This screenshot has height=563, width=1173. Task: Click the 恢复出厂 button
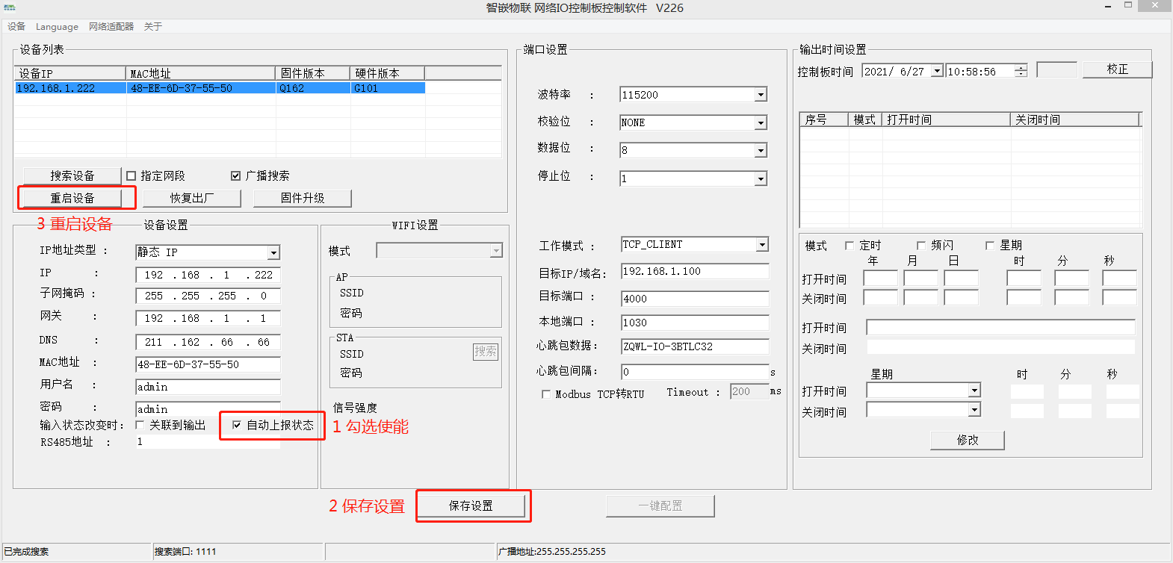click(192, 198)
